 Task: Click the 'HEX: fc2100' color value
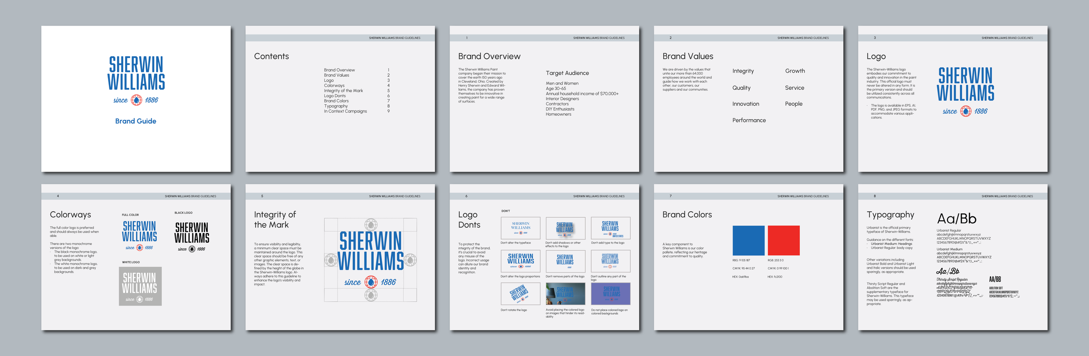coord(775,277)
